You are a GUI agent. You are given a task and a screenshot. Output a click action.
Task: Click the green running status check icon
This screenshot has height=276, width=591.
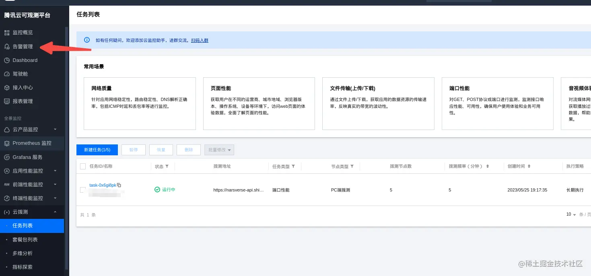(x=157, y=189)
